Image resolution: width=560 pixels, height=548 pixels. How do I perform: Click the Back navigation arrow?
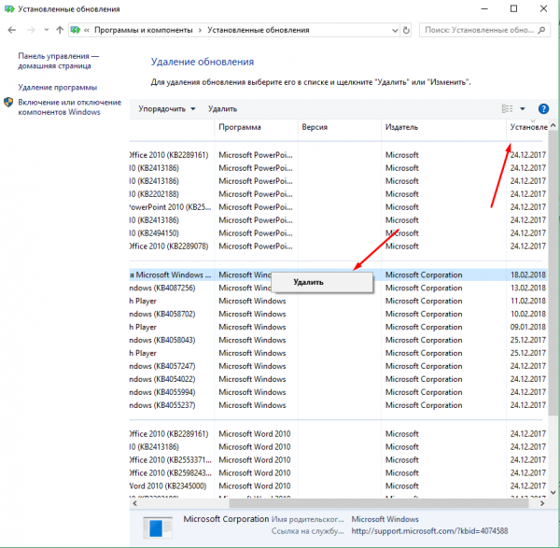[x=11, y=30]
